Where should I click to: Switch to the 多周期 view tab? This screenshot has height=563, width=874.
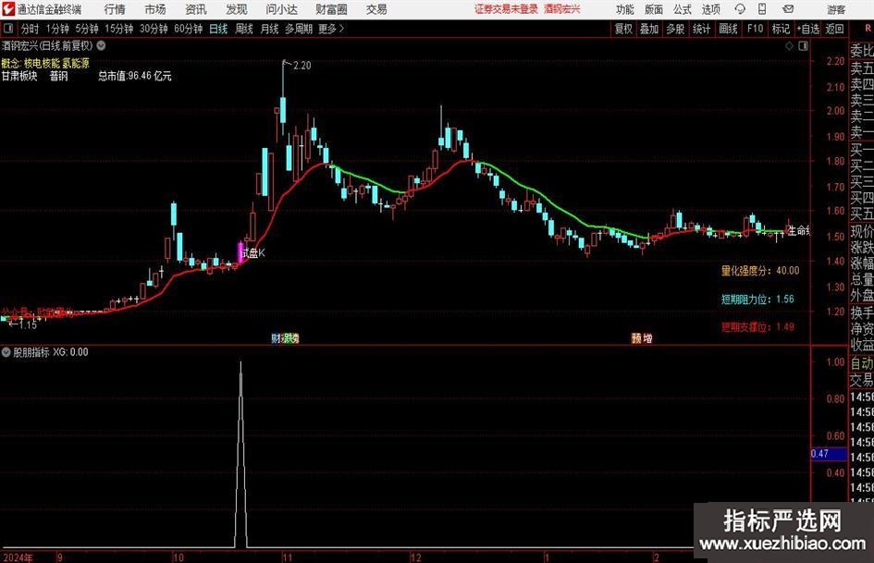298,29
